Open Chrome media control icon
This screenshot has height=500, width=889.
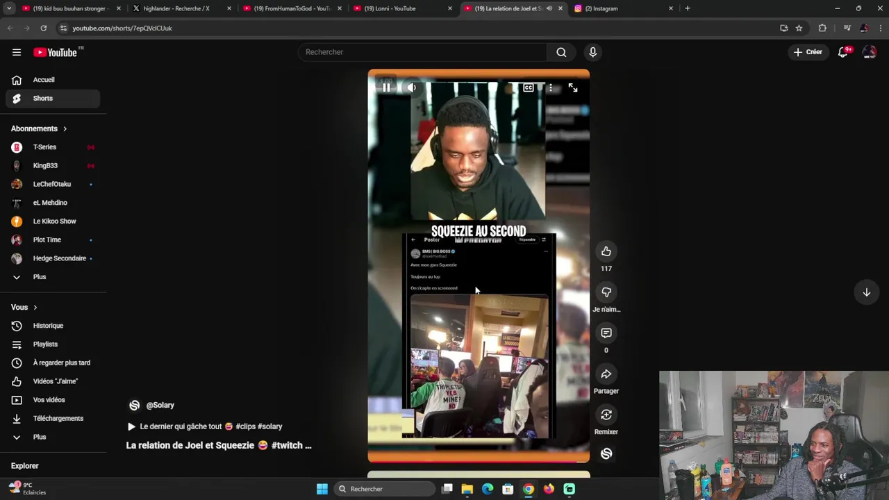pos(847,28)
